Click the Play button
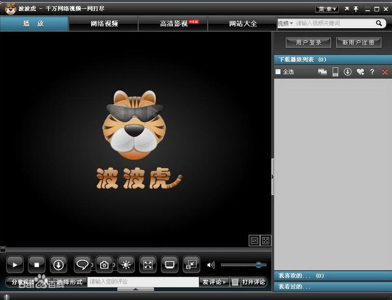The height and width of the screenshot is (300, 392). click(x=15, y=264)
